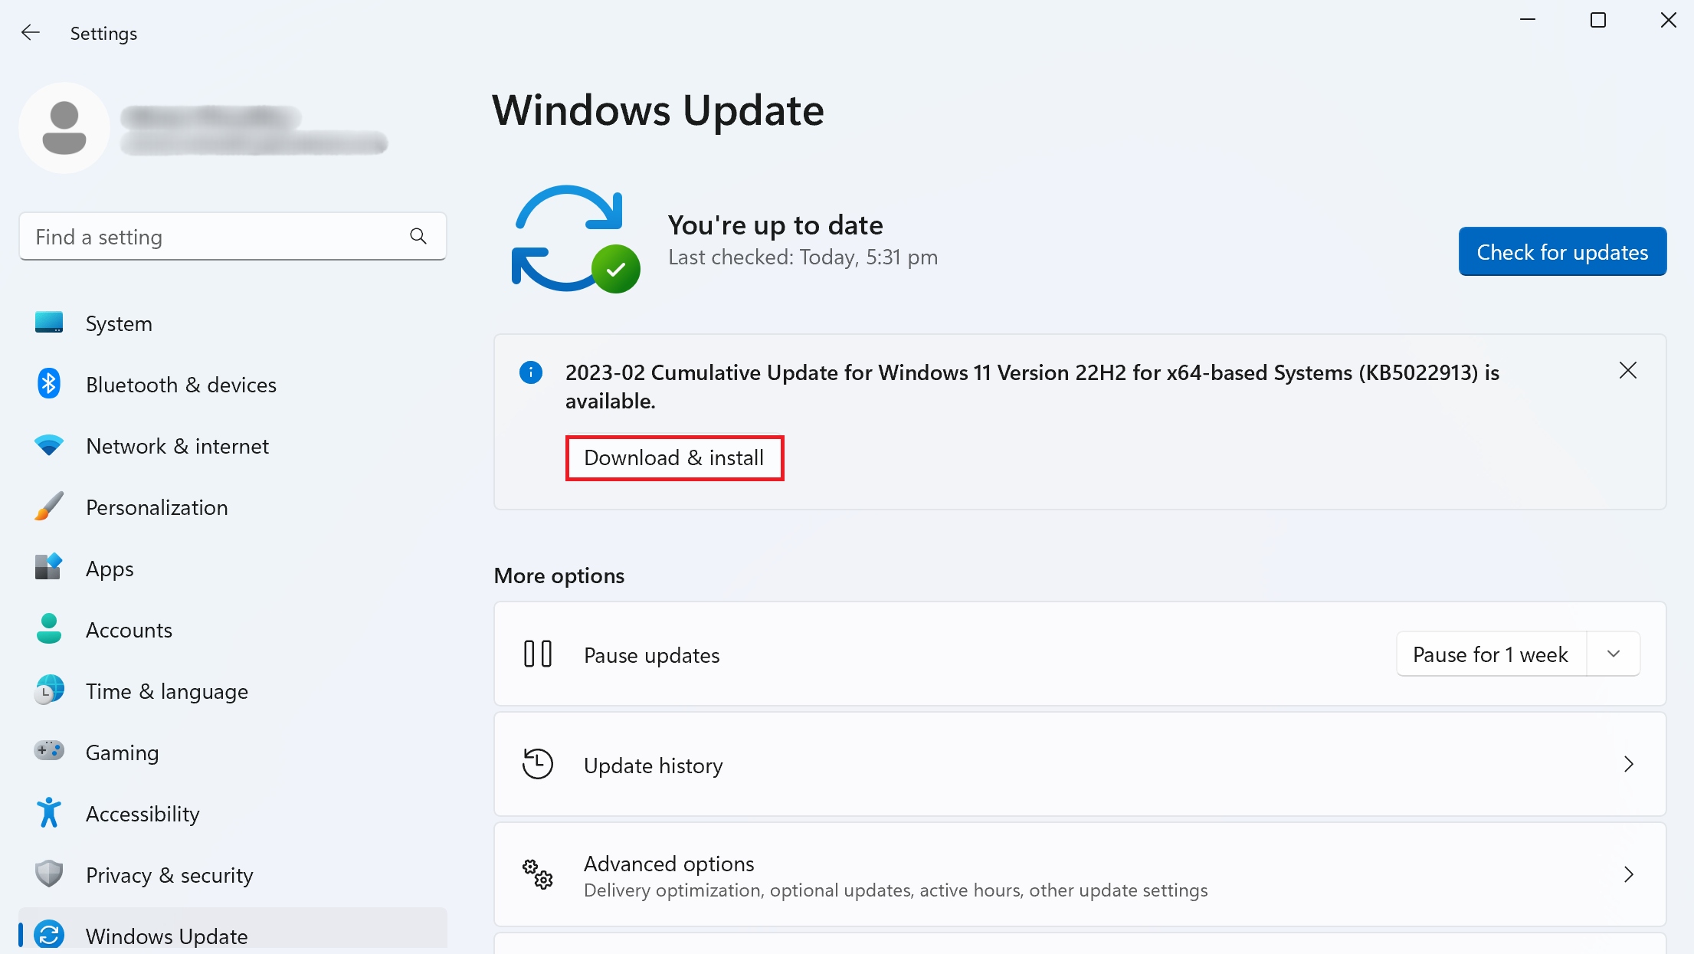Open Time & language settings
This screenshot has height=954, width=1694.
pyautogui.click(x=166, y=690)
